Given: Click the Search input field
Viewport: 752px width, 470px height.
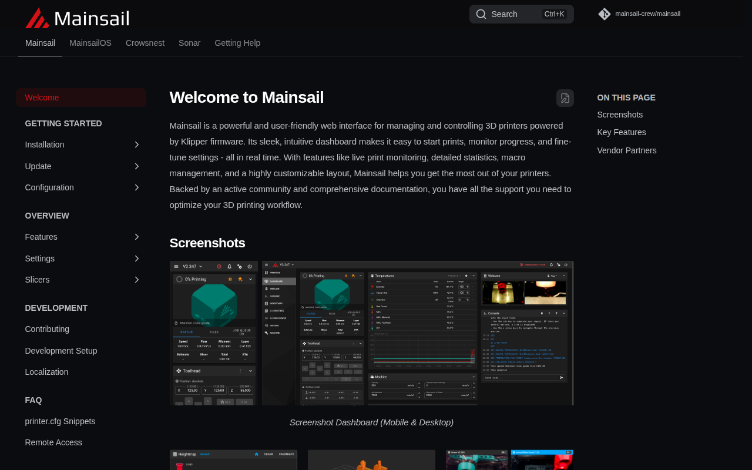Looking at the screenshot, I should coord(522,14).
